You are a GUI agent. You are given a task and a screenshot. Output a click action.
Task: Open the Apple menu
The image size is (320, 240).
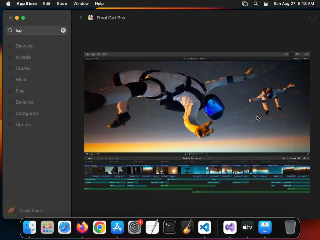(8, 3)
